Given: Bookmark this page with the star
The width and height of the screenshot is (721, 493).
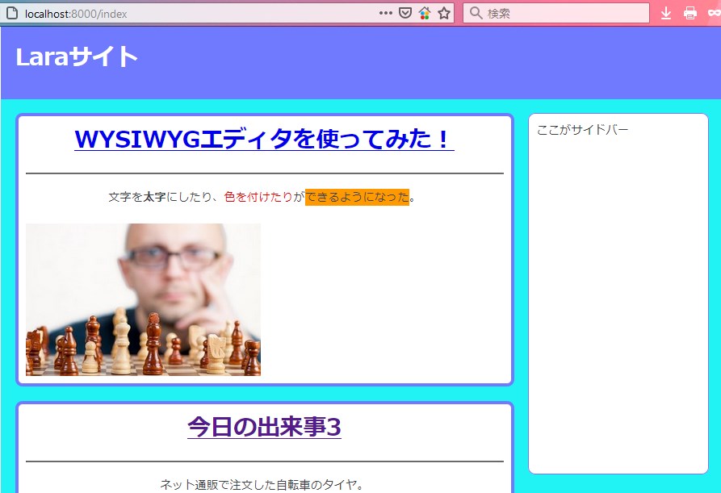Looking at the screenshot, I should (443, 13).
